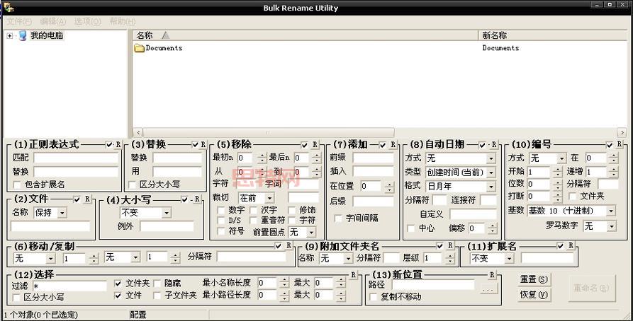Viewport: 633px width, 321px height.
Task: Open Numbering 方式 无 dropdown
Action: point(562,158)
